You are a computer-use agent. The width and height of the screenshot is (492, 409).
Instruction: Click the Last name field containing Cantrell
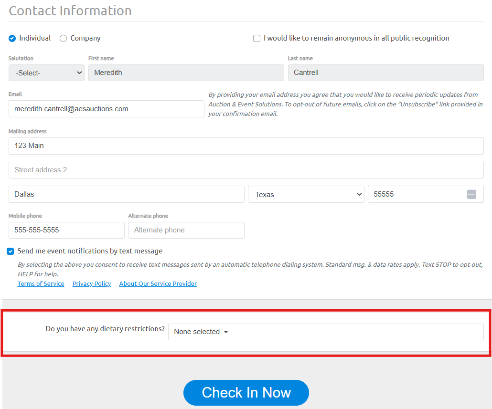pos(385,73)
